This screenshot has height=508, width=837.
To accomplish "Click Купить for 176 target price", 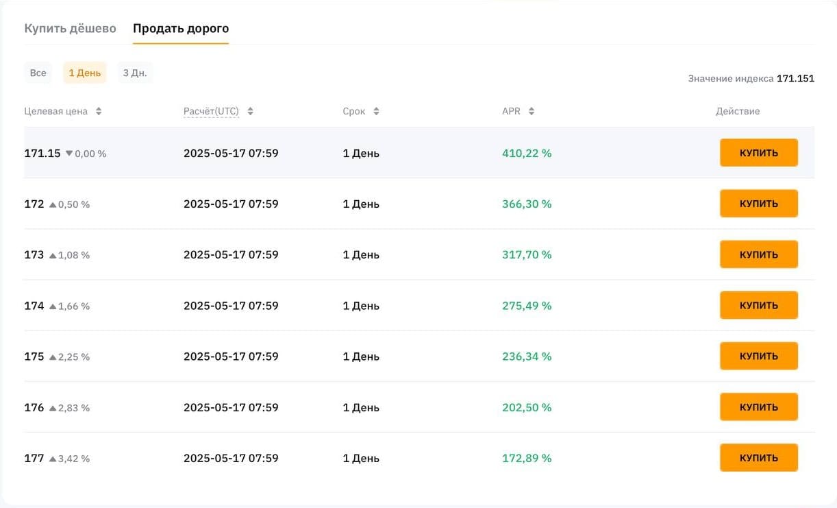I will (759, 407).
